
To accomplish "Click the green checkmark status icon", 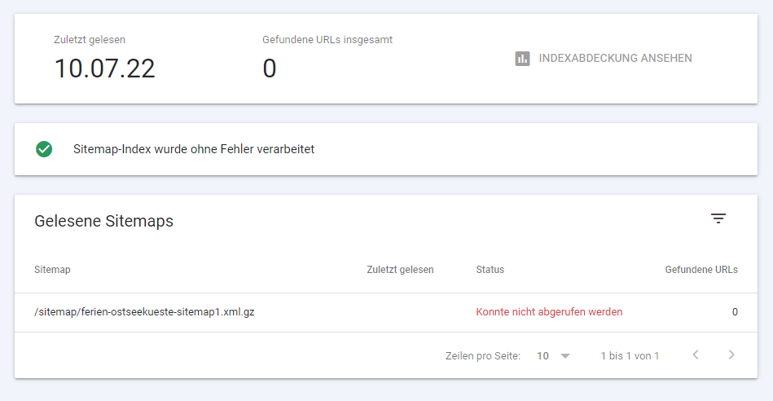I will pos(44,149).
